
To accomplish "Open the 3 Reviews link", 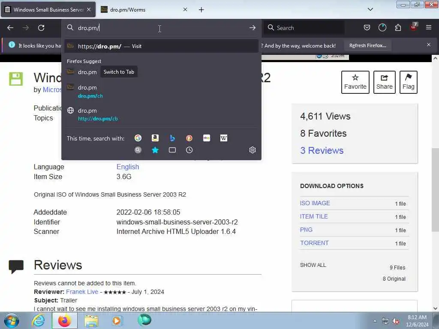I will [x=322, y=150].
